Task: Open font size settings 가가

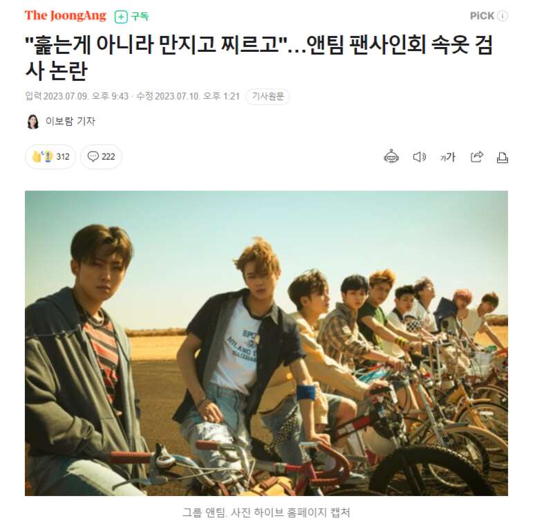Action: pyautogui.click(x=448, y=157)
